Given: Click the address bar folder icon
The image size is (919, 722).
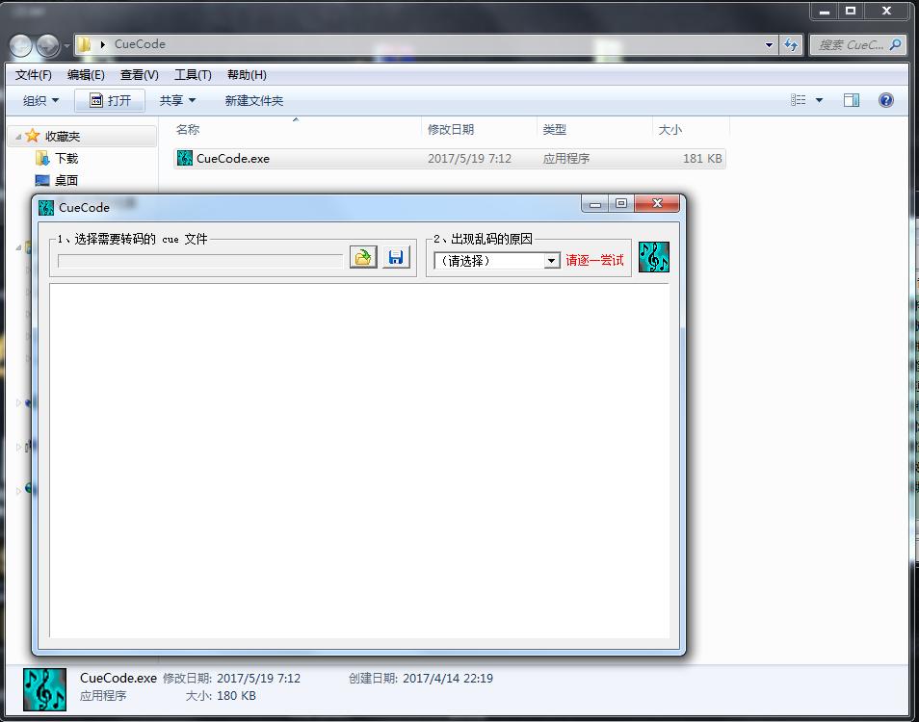Looking at the screenshot, I should pos(85,44).
